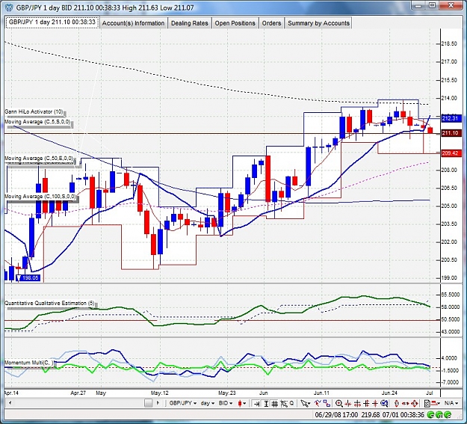Open the Summary by Accounts tab
Image resolution: width=467 pixels, height=424 pixels.
coord(318,23)
